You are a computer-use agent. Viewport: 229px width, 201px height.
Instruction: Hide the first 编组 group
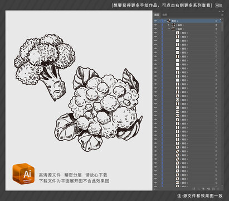tap(155, 25)
